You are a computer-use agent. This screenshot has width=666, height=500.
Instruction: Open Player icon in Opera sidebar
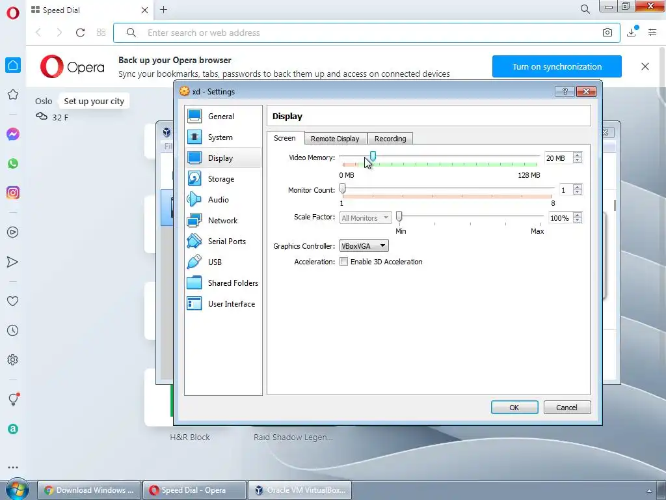click(x=13, y=232)
